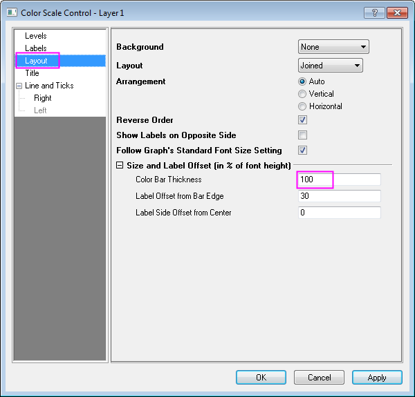The image size is (415, 397).
Task: Open the Labels page in tree
Action: (36, 48)
